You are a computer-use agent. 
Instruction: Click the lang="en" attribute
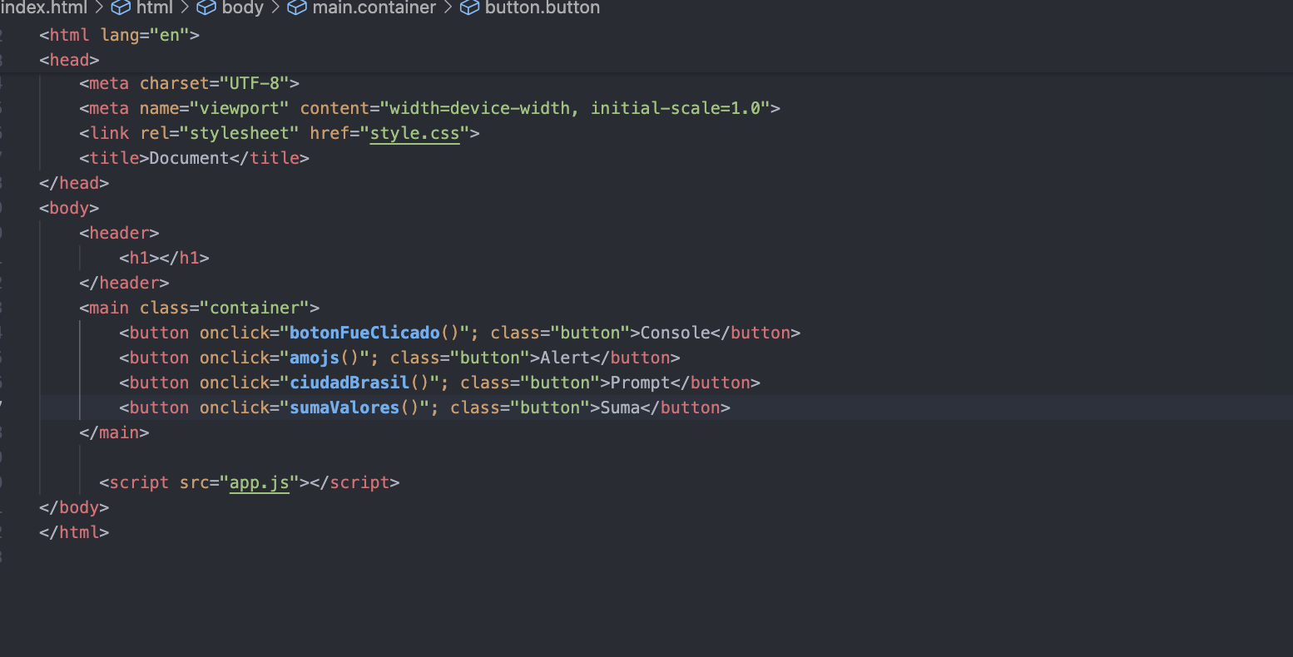click(145, 35)
